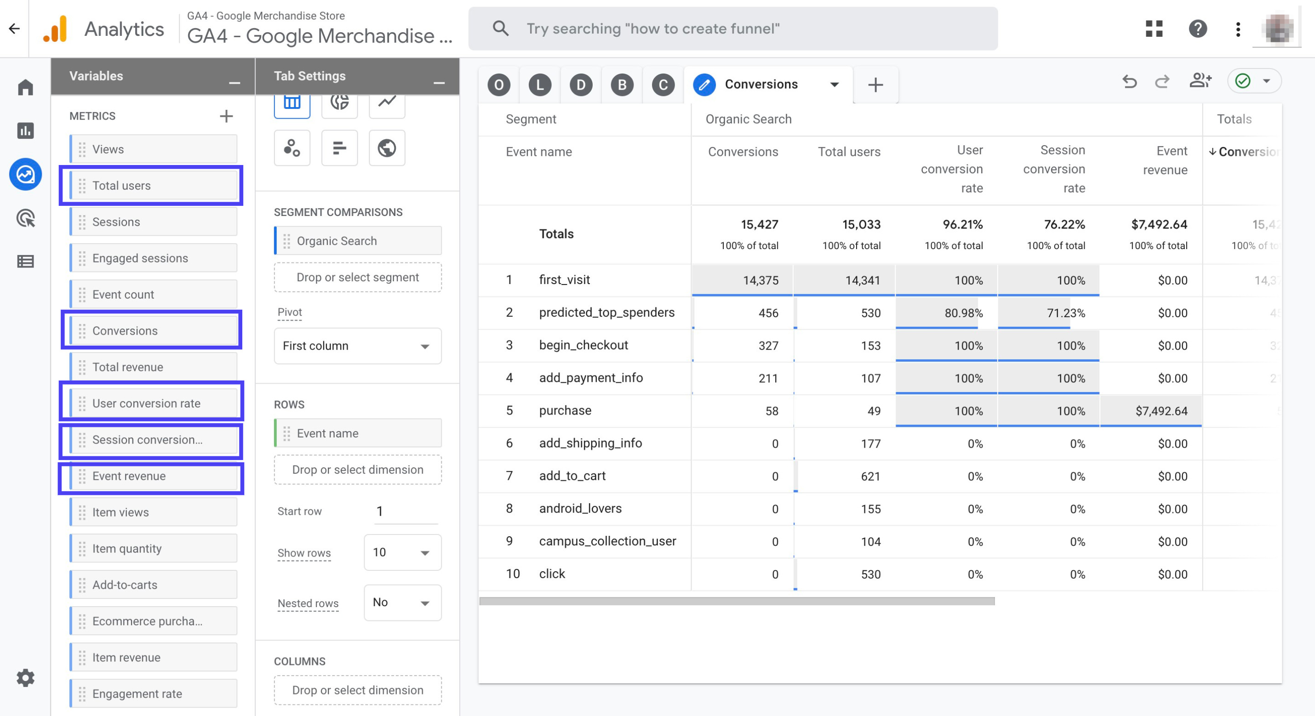
Task: Select the Conversions tab
Action: [x=760, y=84]
